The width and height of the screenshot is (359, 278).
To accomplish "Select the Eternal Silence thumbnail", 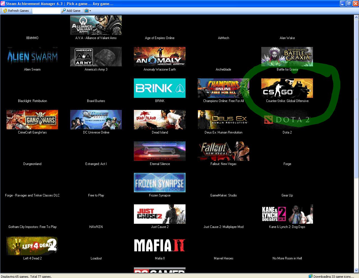I will pyautogui.click(x=160, y=151).
